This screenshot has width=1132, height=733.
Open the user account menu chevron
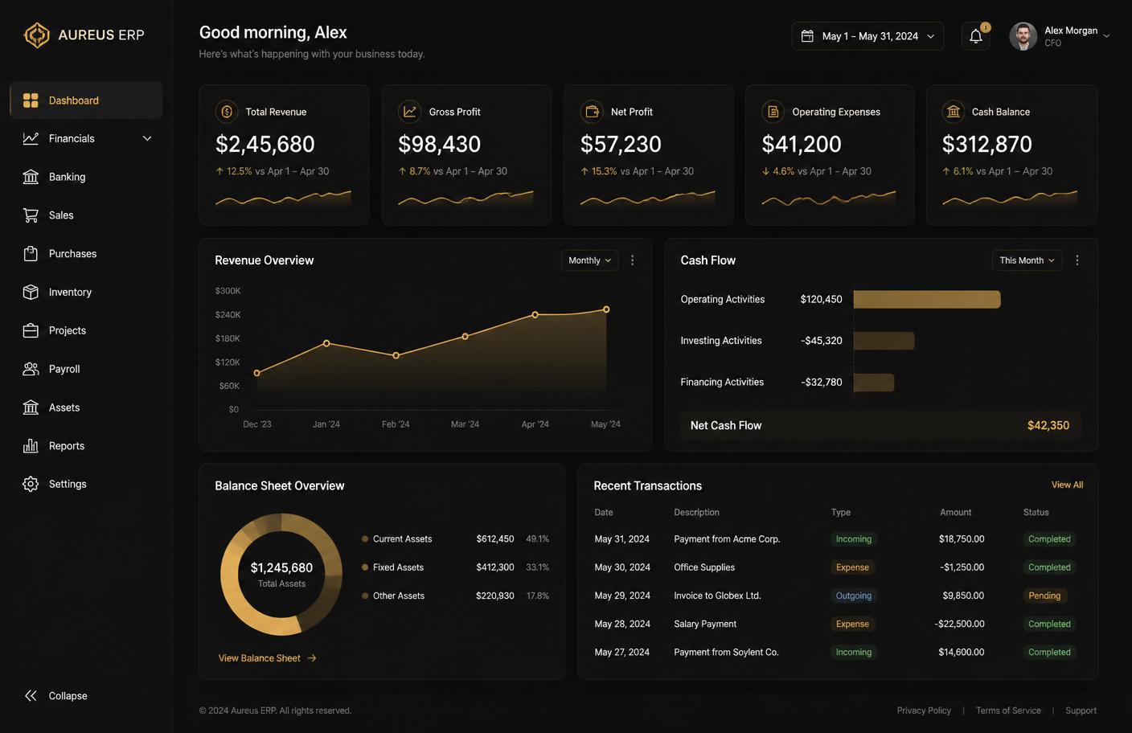[1106, 36]
